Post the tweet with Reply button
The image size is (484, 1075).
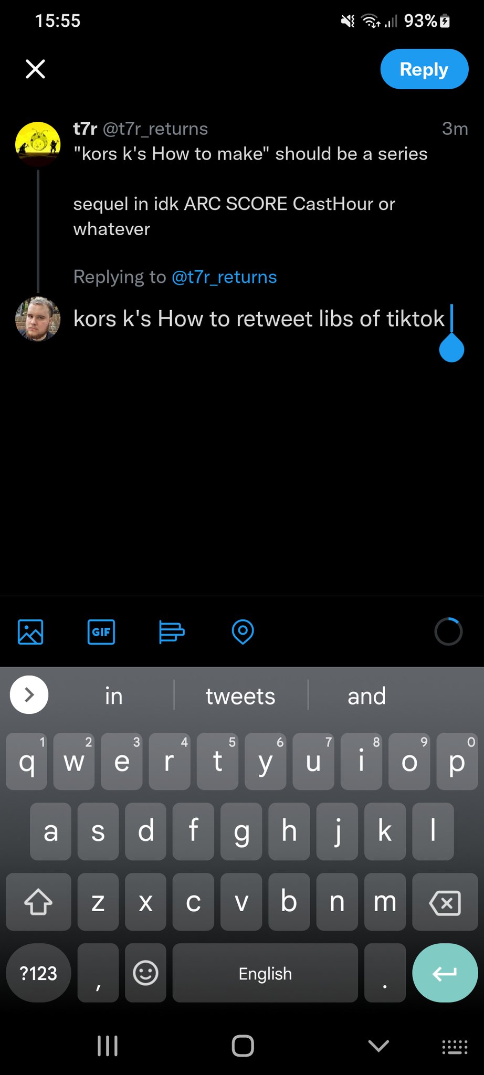click(424, 69)
